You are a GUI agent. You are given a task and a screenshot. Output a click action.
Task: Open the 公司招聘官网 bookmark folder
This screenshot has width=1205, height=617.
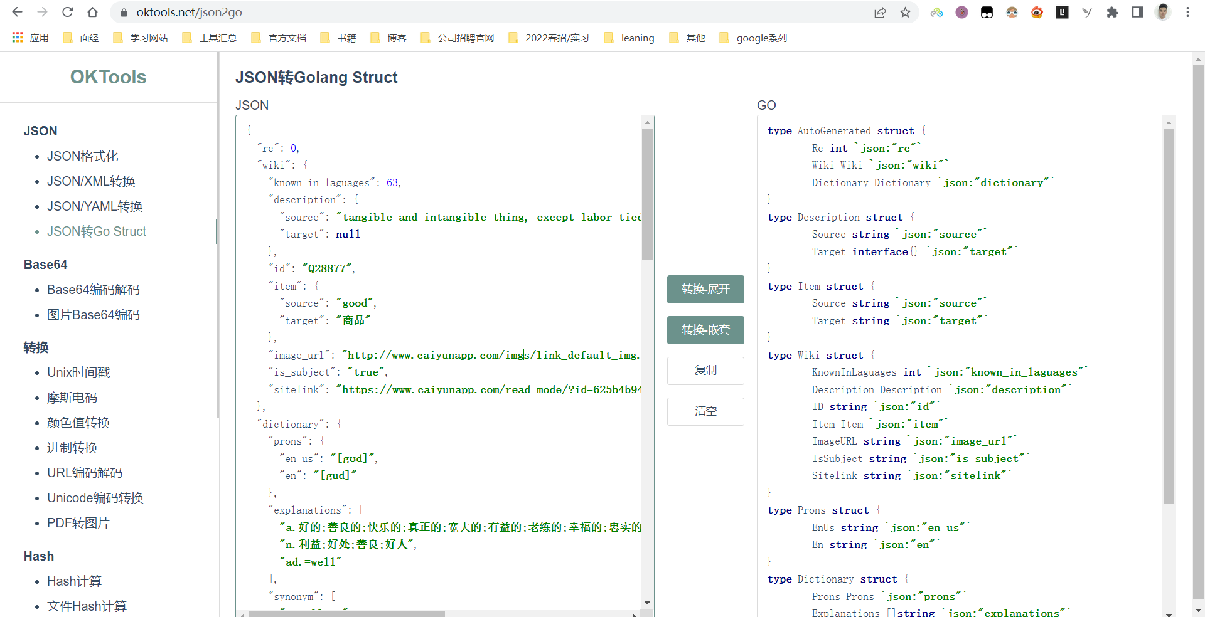pos(457,38)
